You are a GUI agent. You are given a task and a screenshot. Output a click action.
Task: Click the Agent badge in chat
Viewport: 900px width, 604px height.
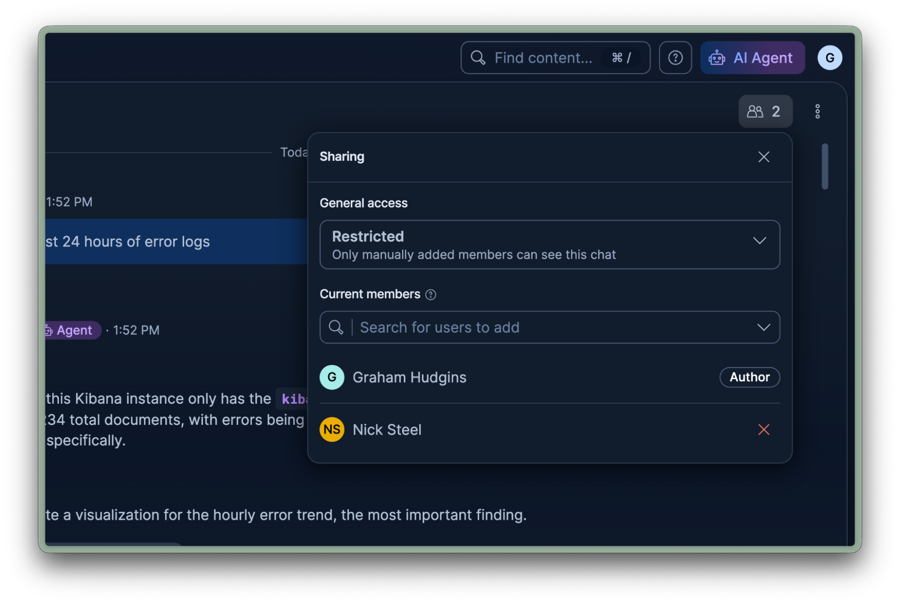click(x=72, y=330)
